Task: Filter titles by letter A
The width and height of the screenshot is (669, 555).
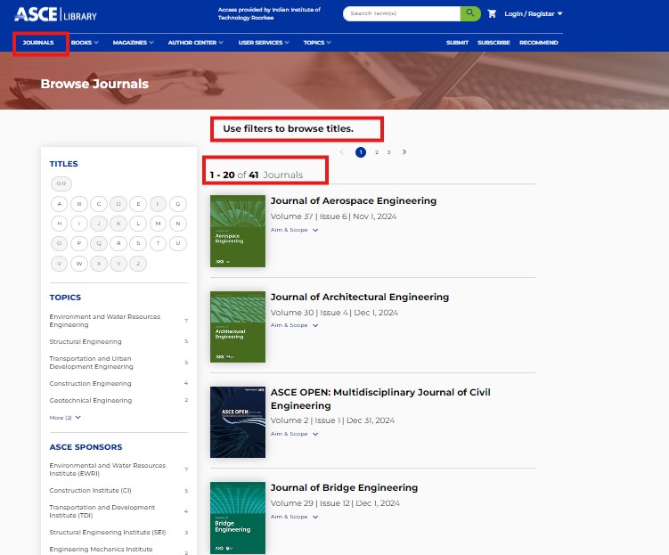Action: click(x=61, y=203)
